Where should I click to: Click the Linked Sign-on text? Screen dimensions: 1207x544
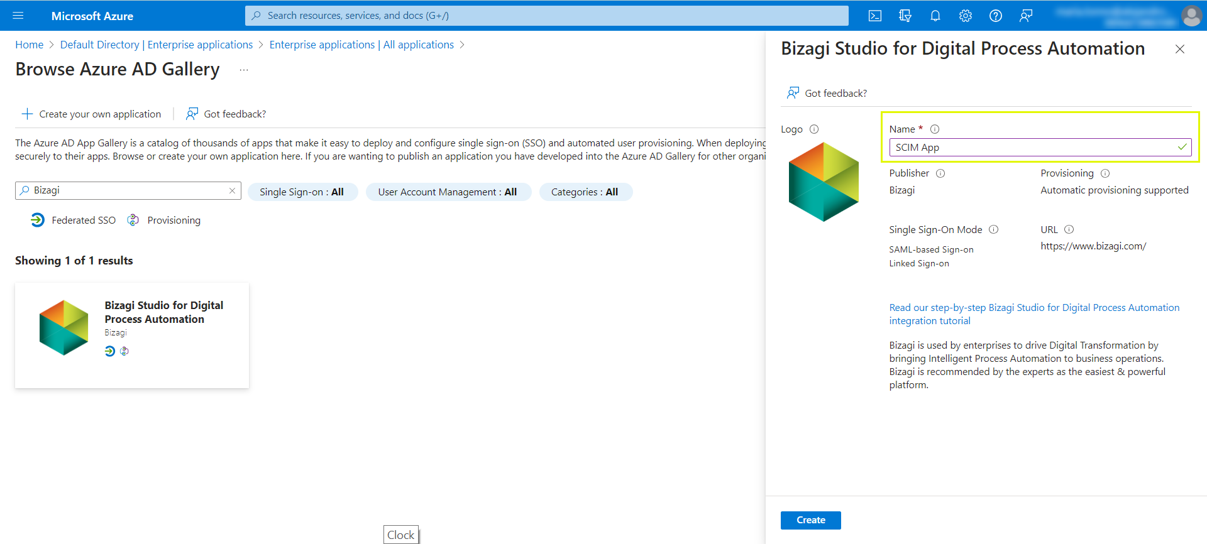(x=919, y=264)
